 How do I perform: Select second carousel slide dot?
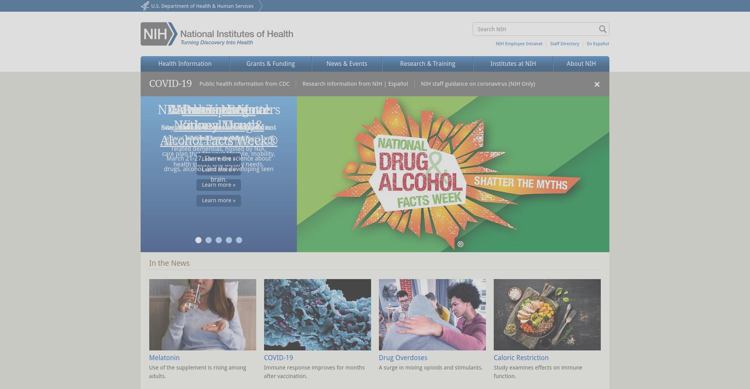[209, 240]
